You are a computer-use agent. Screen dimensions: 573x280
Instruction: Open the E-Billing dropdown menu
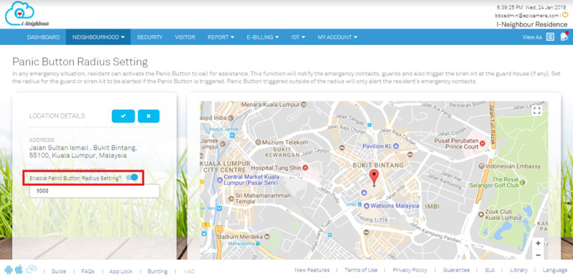[x=262, y=37]
